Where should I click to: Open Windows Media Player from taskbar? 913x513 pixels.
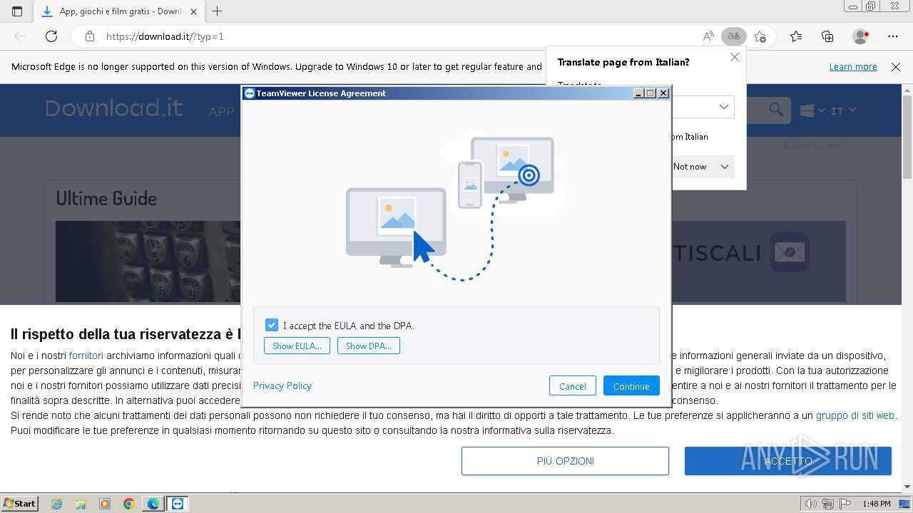pos(105,504)
